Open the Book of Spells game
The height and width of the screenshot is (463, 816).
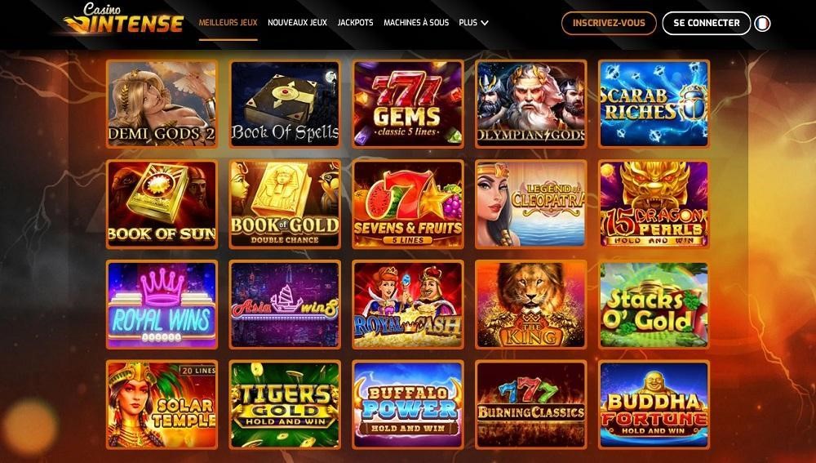point(285,104)
